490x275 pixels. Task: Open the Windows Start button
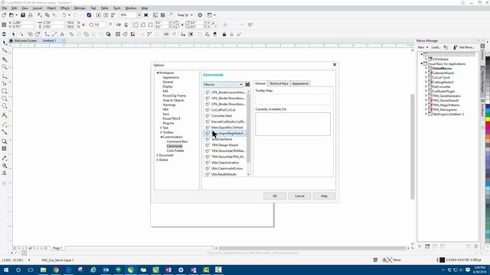coord(6,270)
